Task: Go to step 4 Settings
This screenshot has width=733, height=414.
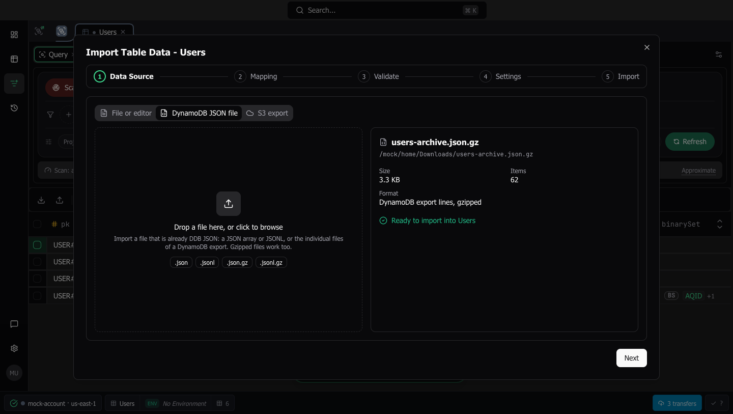Action: click(500, 76)
